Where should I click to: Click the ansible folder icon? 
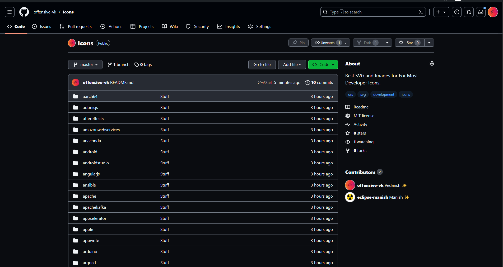pos(76,185)
